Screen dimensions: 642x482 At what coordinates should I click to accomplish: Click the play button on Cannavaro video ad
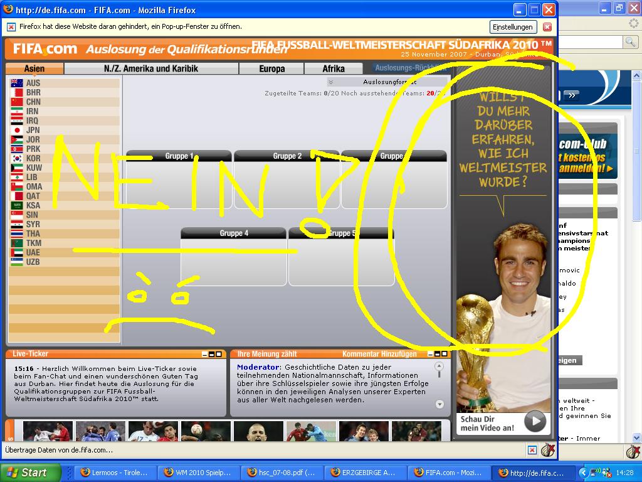coord(535,421)
